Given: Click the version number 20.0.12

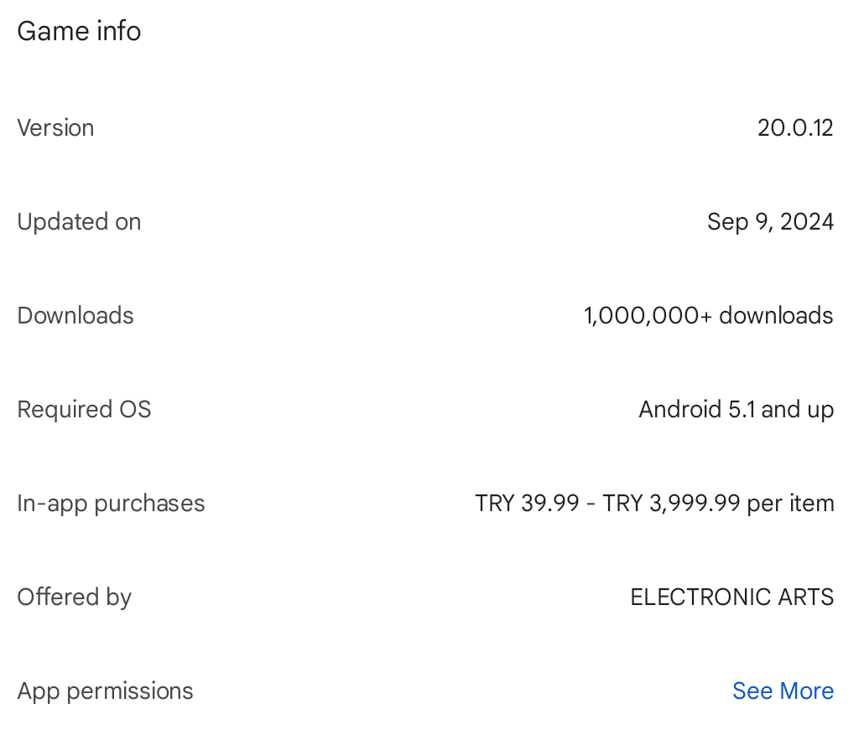Looking at the screenshot, I should tap(794, 127).
